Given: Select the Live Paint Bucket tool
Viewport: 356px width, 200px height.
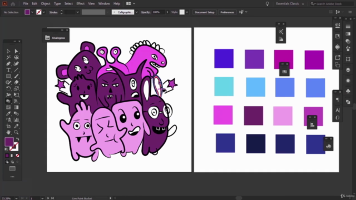Looking at the screenshot, I should pyautogui.click(x=8, y=101).
